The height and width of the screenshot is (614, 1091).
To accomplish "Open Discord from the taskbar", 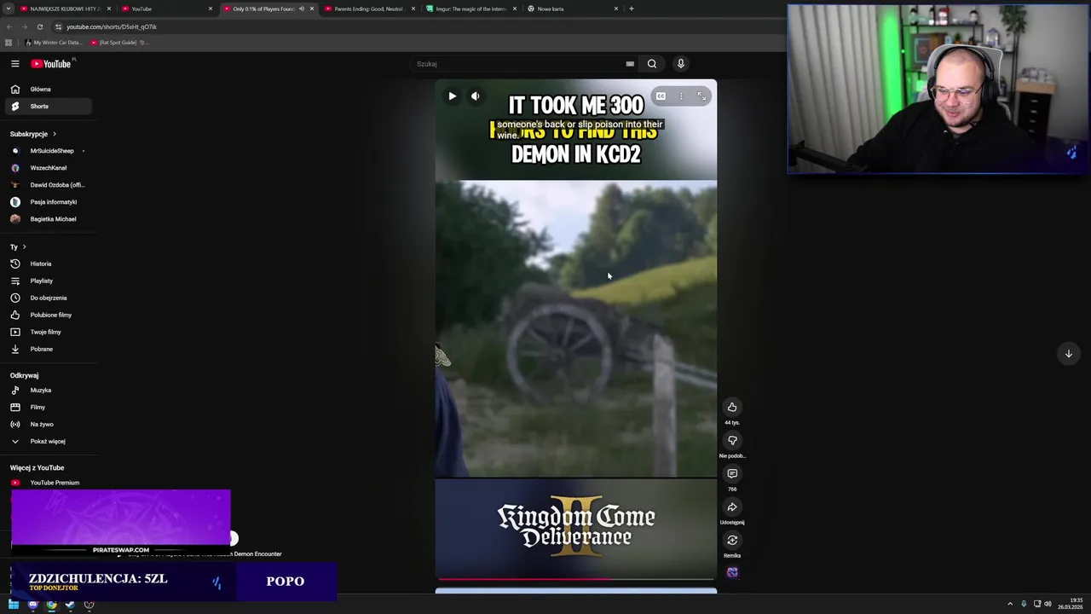I will (32, 605).
